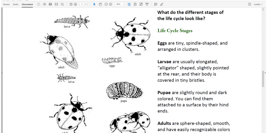
Task: Switch to the hand pan tool
Action: pos(100,4)
